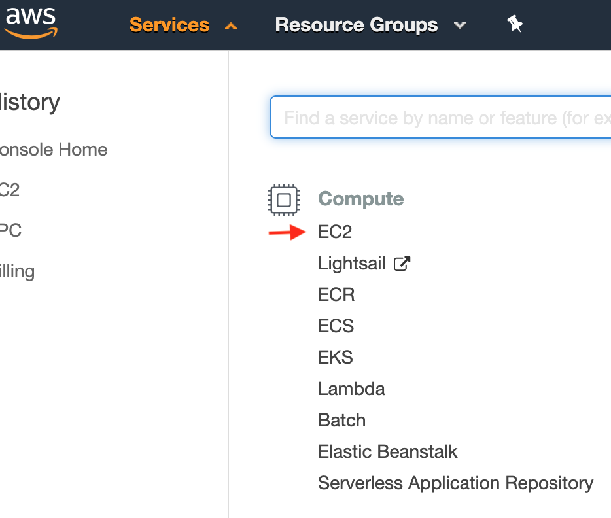The height and width of the screenshot is (518, 611).
Task: Open the ECR service
Action: (x=336, y=295)
